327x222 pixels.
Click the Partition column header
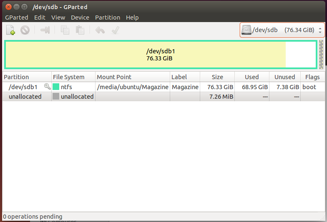(x=27, y=77)
